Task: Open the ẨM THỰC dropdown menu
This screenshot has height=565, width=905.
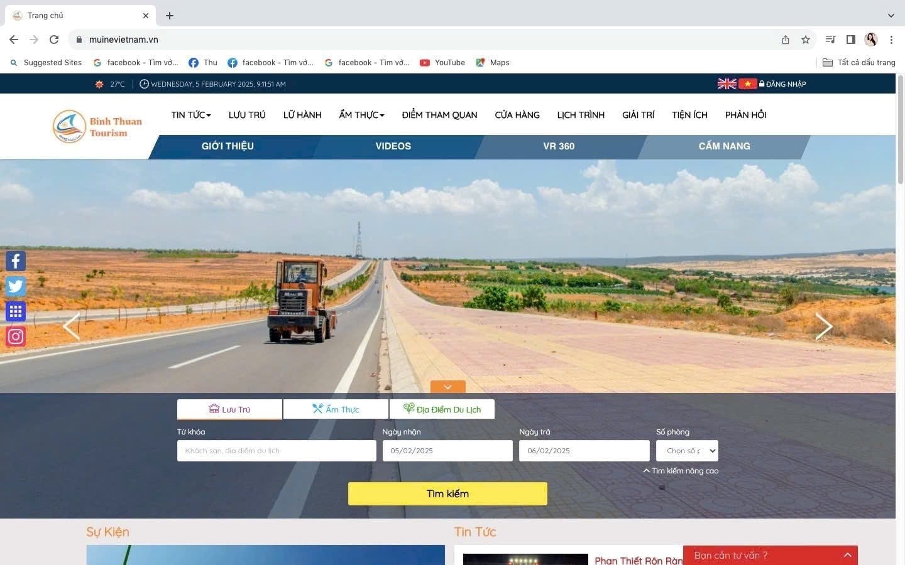Action: pyautogui.click(x=361, y=115)
